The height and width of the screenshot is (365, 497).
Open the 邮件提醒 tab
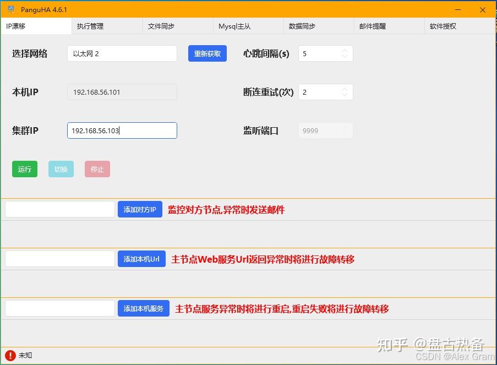tap(373, 26)
